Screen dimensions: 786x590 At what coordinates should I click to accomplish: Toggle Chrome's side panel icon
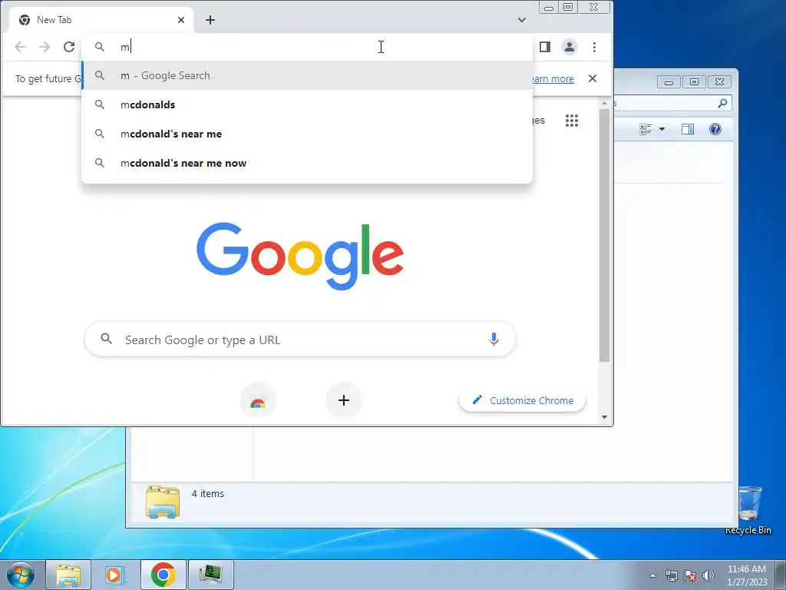[x=545, y=47]
